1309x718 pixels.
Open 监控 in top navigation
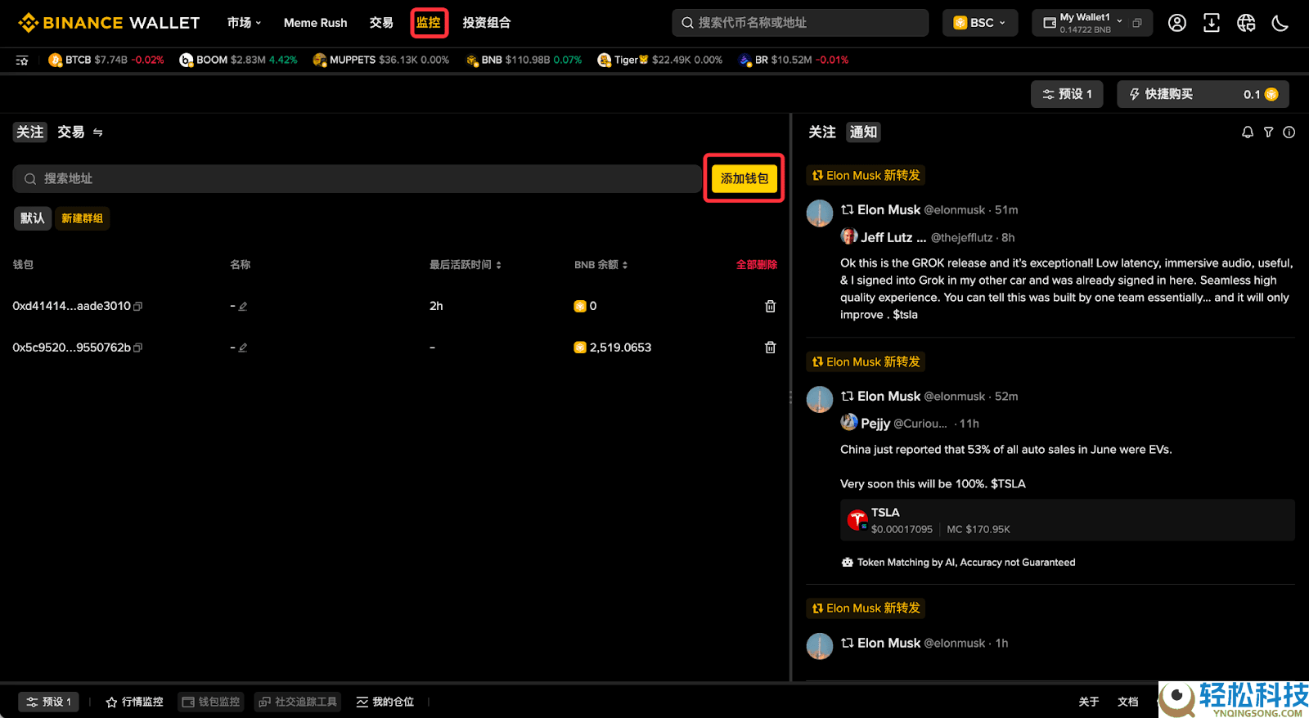coord(429,23)
